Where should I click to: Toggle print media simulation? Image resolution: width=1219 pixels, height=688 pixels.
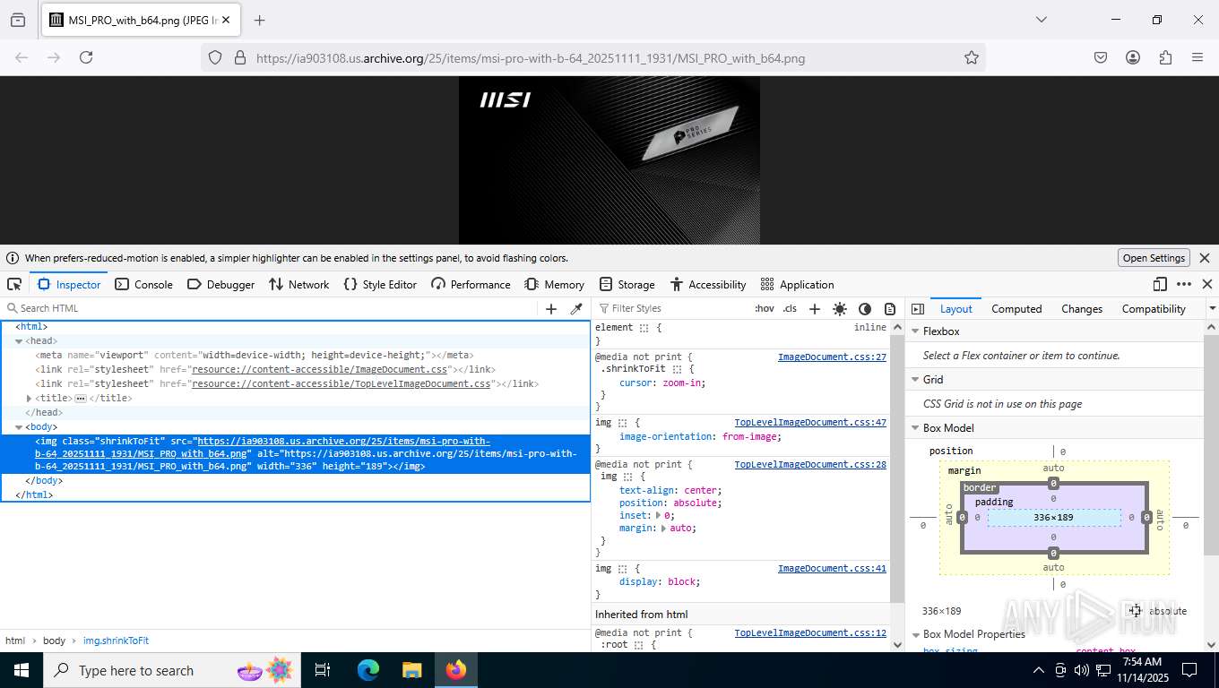(889, 308)
